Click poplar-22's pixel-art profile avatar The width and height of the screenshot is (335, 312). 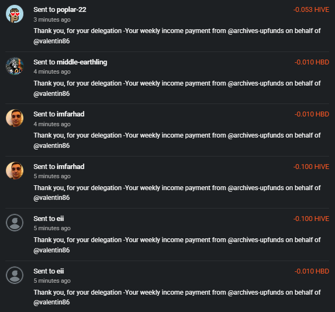[x=15, y=14]
